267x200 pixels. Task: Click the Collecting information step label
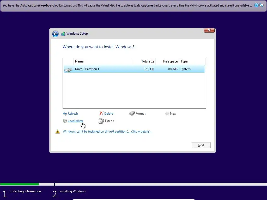tap(25, 191)
